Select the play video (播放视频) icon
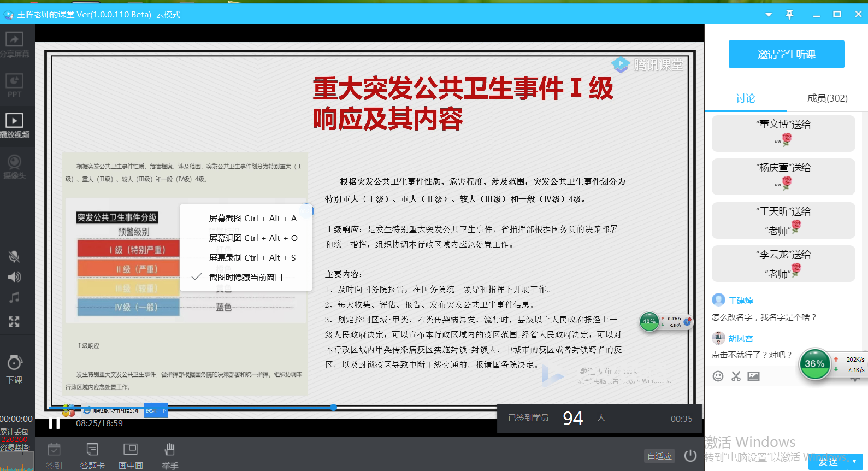Viewport: 868px width, 471px height. [14, 121]
